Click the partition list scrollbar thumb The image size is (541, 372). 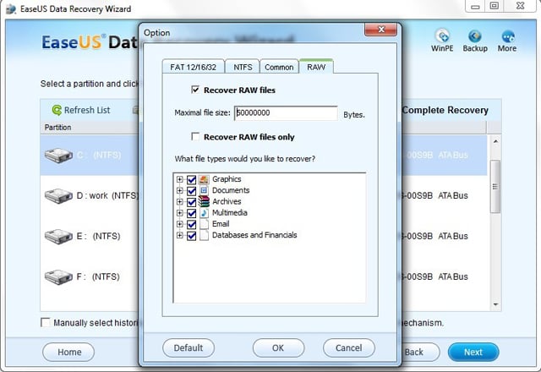coord(495,187)
